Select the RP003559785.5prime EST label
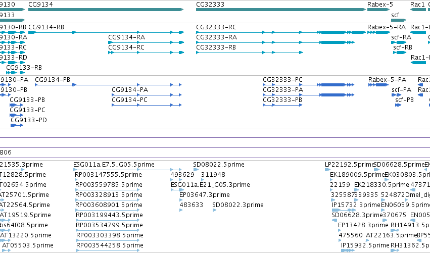 pyautogui.click(x=109, y=185)
